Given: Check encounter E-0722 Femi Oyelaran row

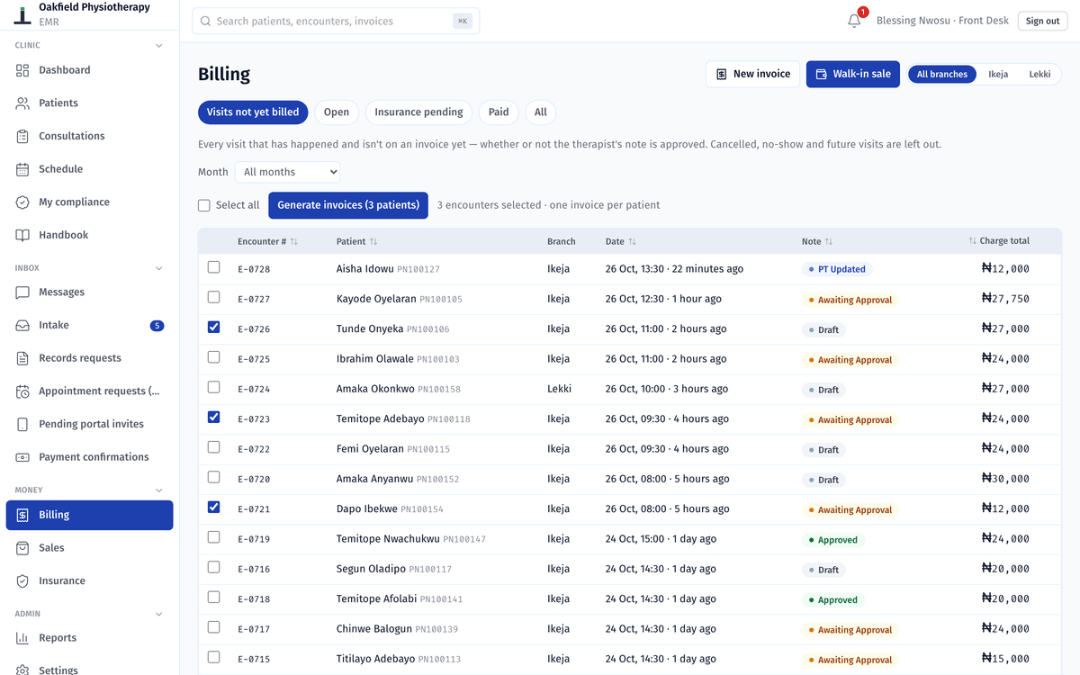Looking at the screenshot, I should tap(213, 447).
